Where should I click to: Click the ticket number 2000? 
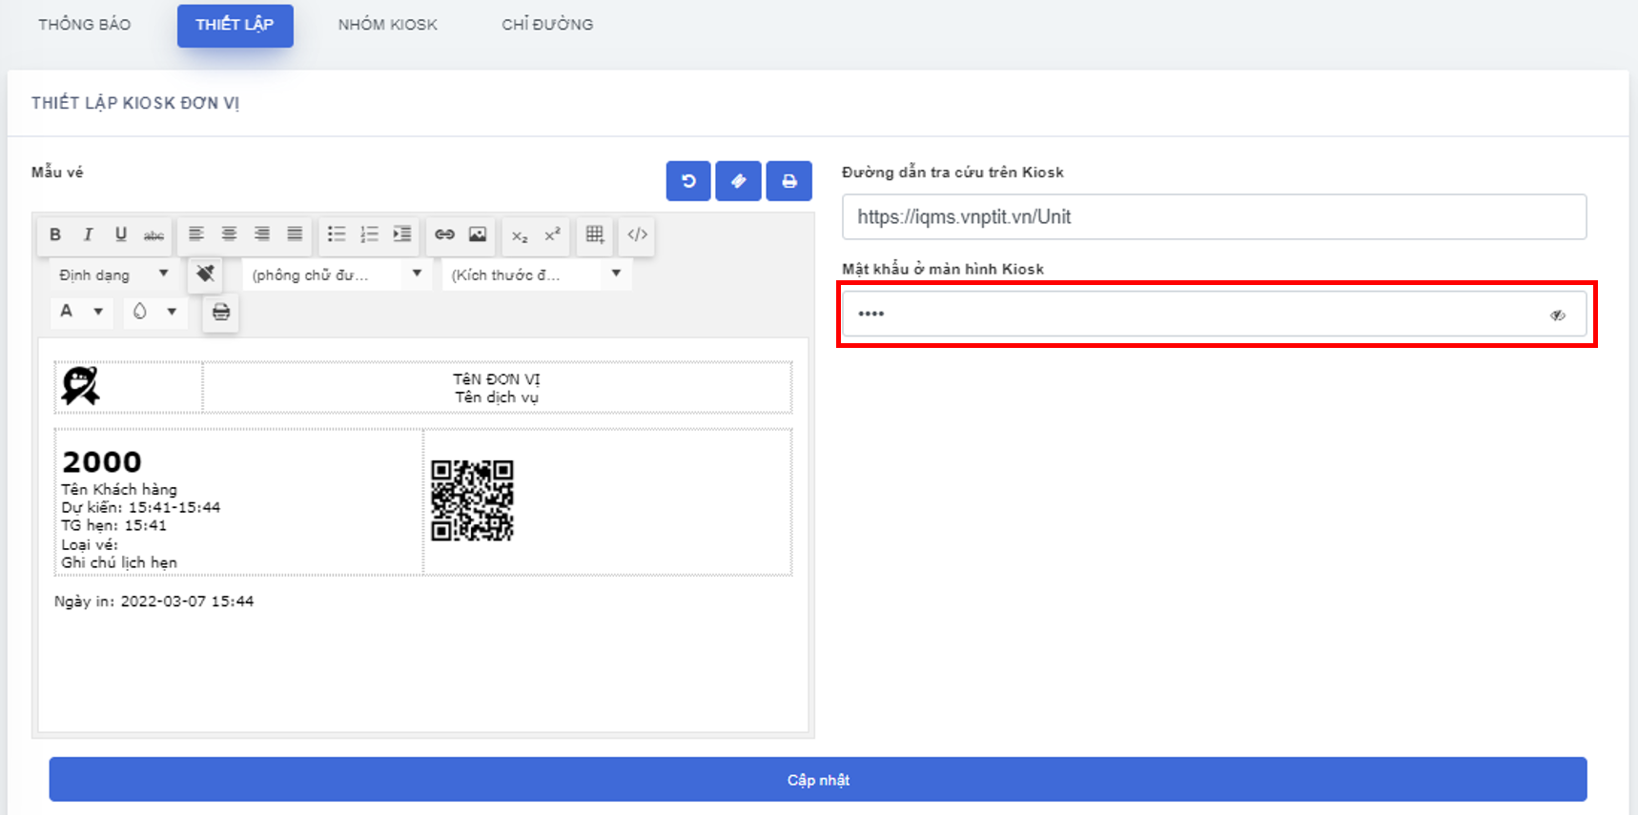tap(102, 462)
